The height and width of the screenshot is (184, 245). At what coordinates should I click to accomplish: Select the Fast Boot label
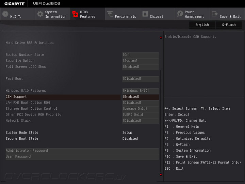tap(14, 79)
